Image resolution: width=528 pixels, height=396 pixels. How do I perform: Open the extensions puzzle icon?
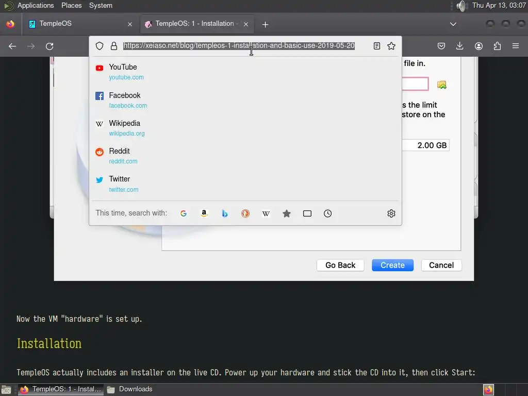pyautogui.click(x=497, y=46)
